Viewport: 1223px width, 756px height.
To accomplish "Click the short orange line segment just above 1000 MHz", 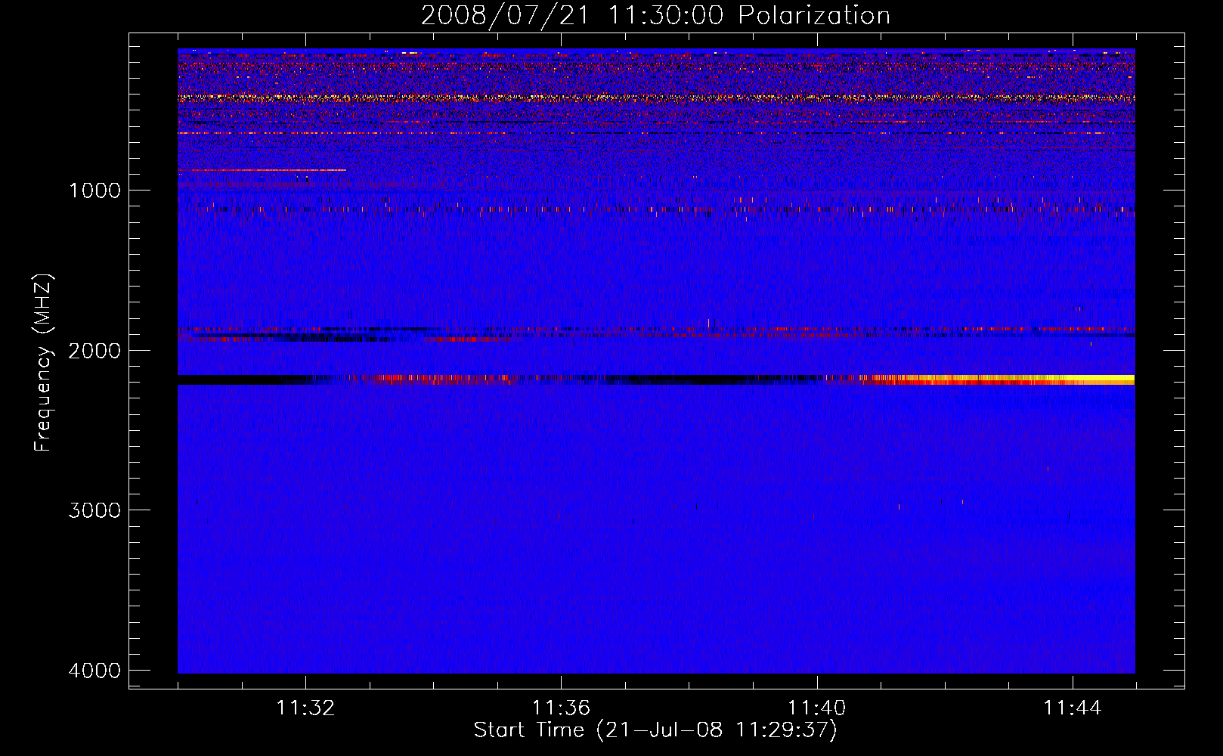I will click(x=262, y=170).
